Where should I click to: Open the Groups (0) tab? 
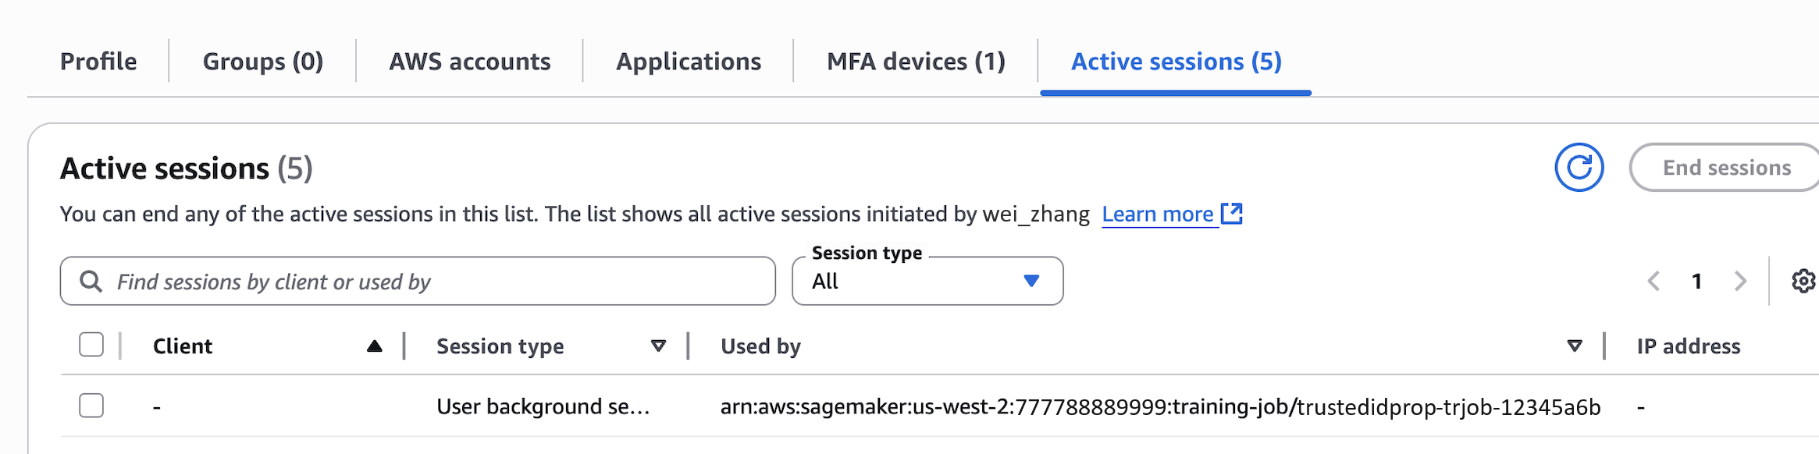click(263, 62)
